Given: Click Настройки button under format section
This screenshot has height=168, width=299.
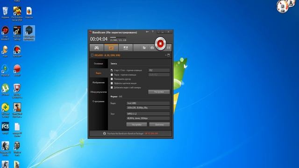Looking at the screenshot, I should (x=136, y=125).
